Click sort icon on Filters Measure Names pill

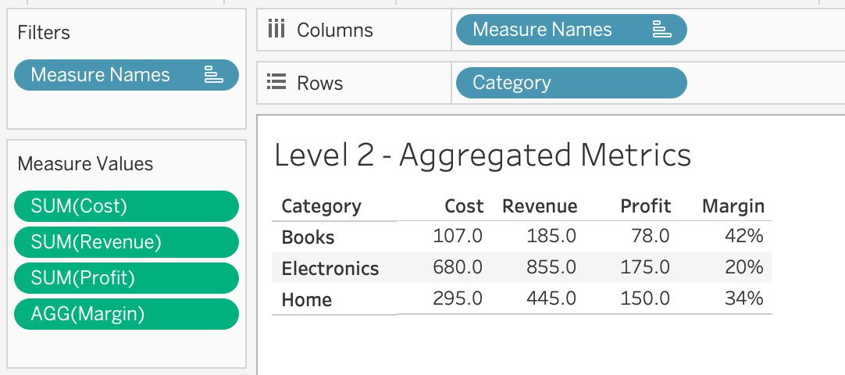coord(213,75)
